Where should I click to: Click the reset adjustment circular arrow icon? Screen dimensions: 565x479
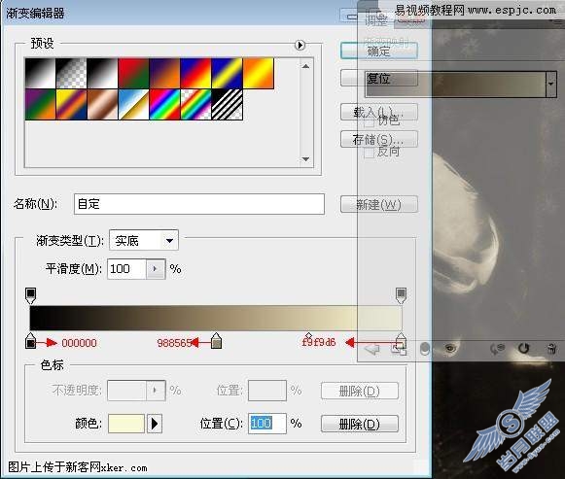(523, 348)
